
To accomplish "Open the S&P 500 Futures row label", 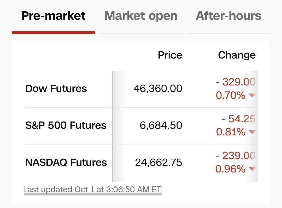I will 66,125.
